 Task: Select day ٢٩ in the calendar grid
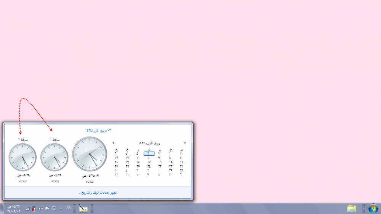tap(170, 170)
